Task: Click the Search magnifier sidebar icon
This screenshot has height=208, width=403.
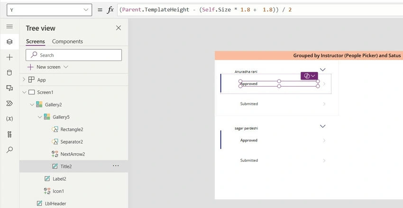Action: [x=9, y=149]
